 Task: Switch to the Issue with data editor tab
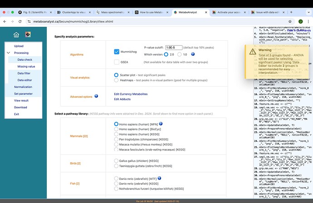(268, 12)
